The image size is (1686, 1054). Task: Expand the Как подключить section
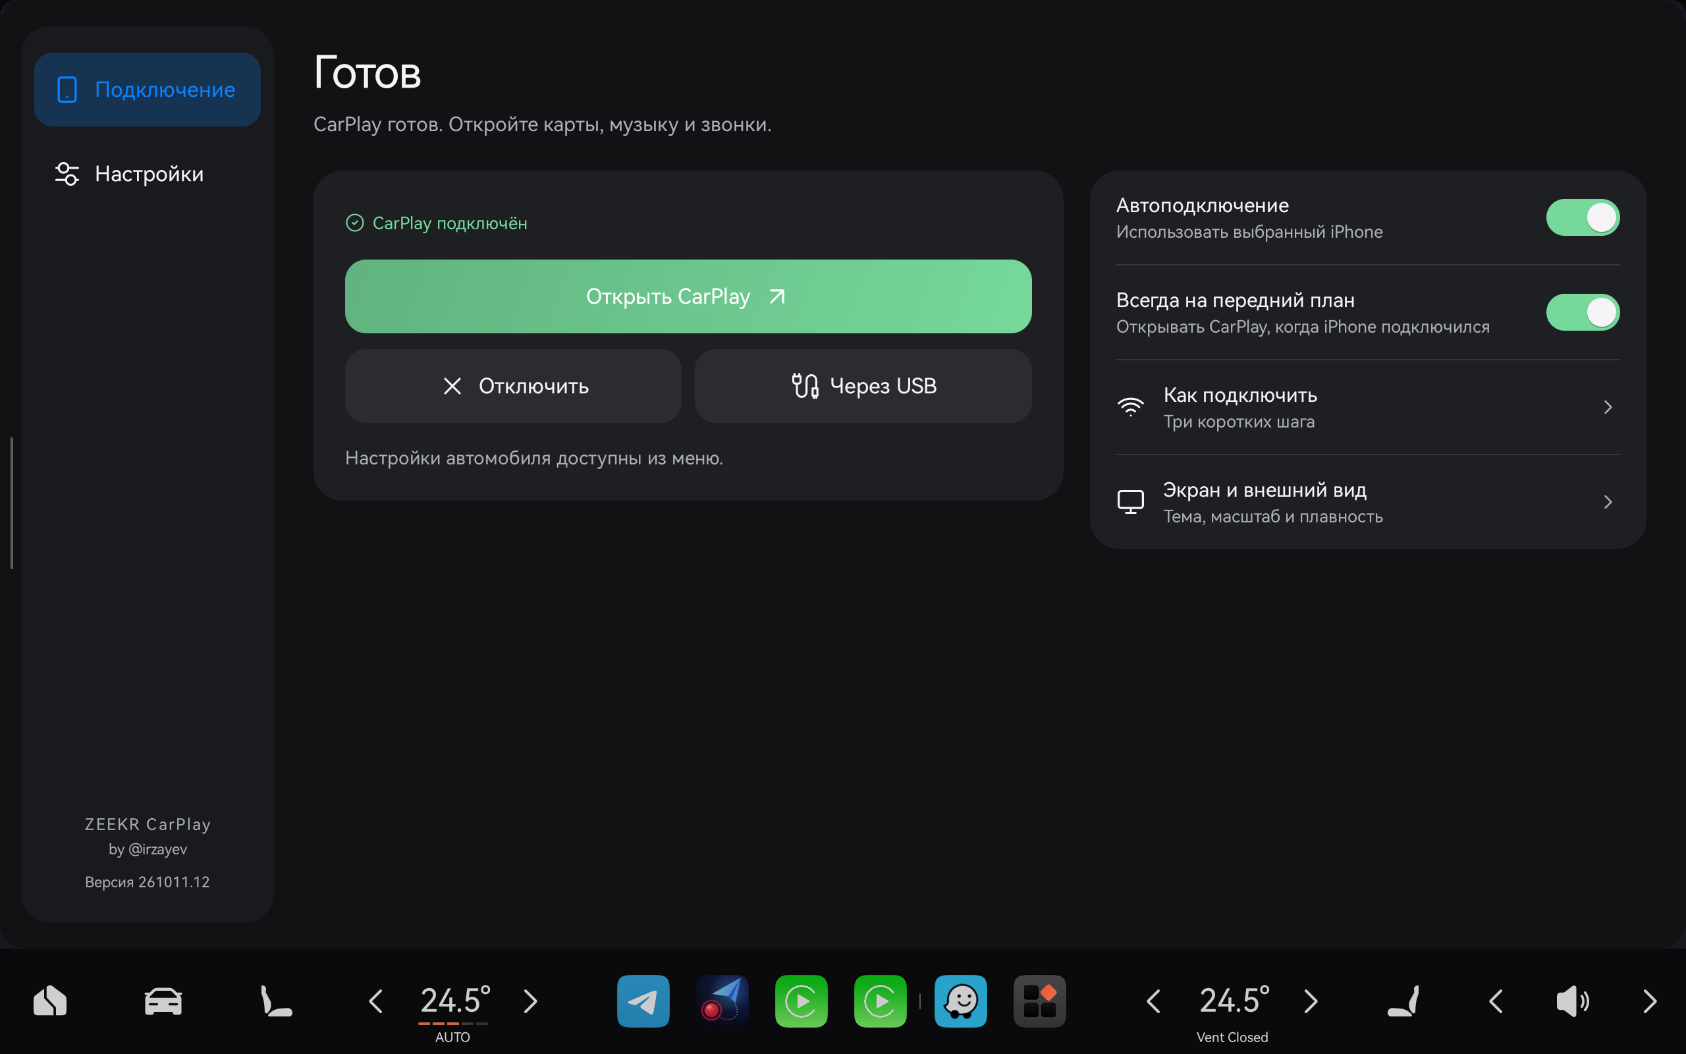point(1367,407)
